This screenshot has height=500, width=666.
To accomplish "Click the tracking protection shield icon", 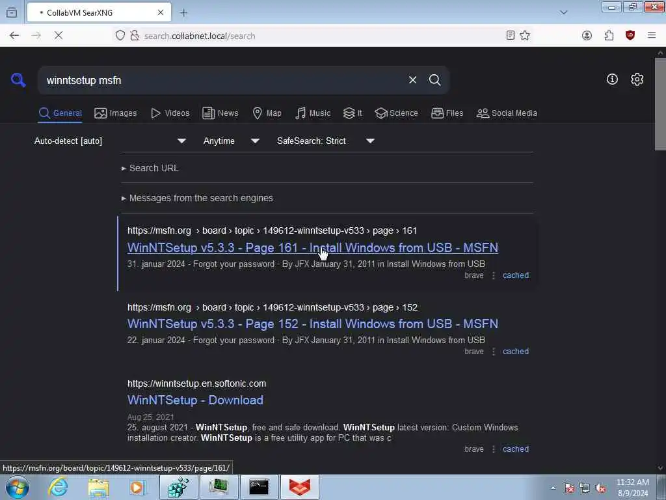I will (120, 36).
